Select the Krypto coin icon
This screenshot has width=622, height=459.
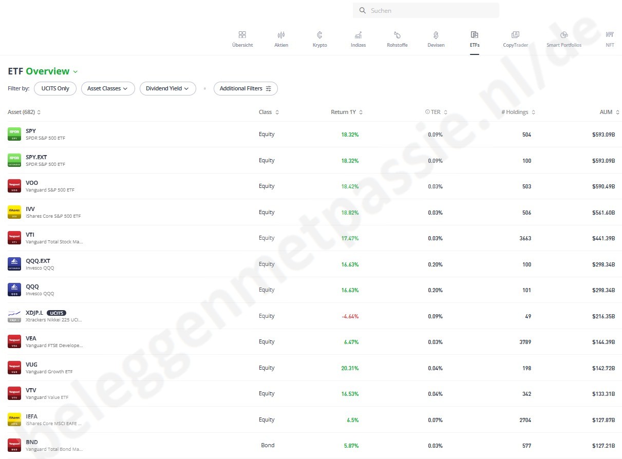click(x=319, y=35)
